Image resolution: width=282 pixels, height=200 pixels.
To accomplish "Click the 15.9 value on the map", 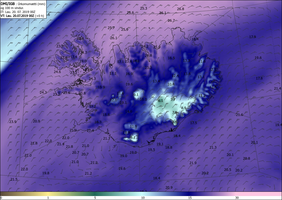I will pos(102,87).
